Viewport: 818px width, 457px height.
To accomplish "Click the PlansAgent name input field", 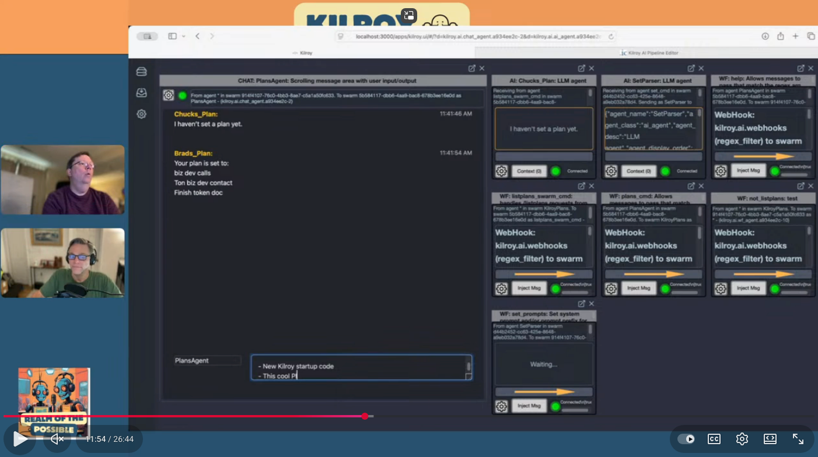I will 207,361.
